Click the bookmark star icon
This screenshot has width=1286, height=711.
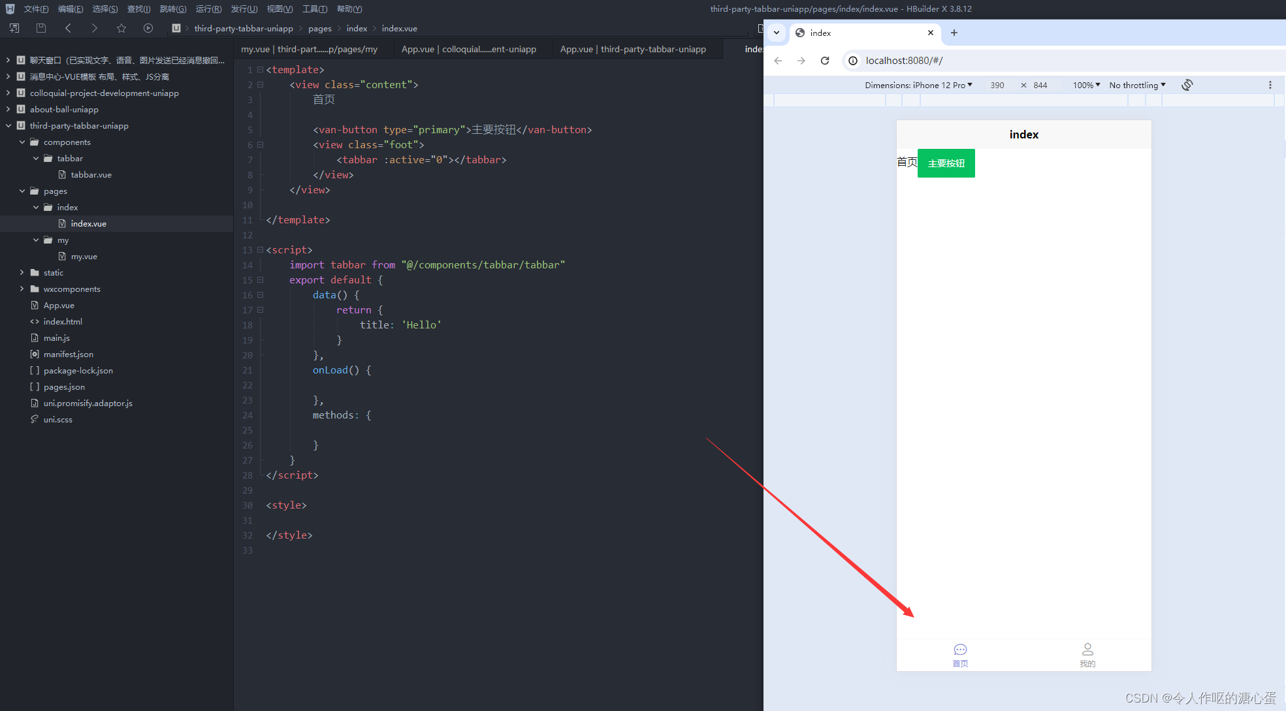click(x=121, y=28)
